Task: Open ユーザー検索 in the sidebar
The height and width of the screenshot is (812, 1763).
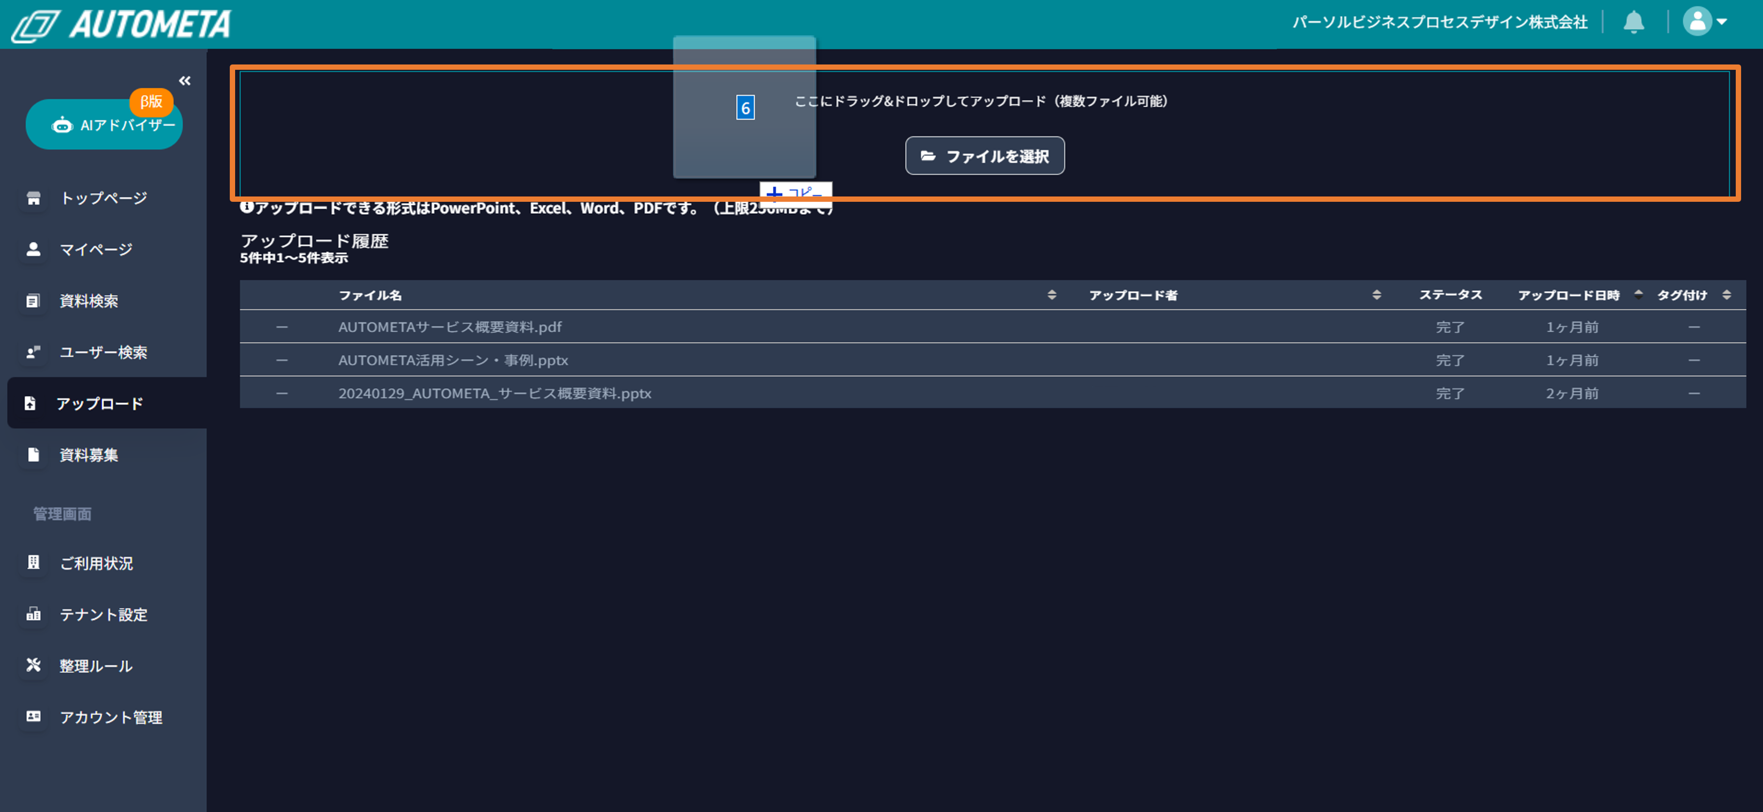Action: coord(103,352)
